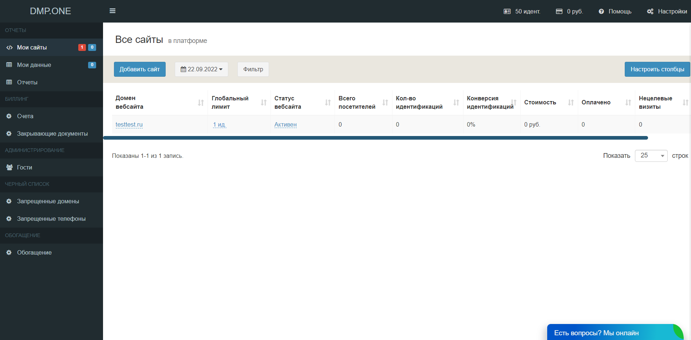
Task: Click the credit card icon beside 0 руб.
Action: pyautogui.click(x=559, y=12)
